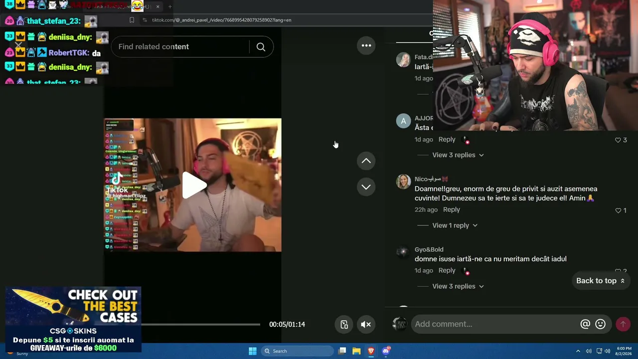This screenshot has height=359, width=638.
Task: Reply to the AJJOR comment
Action: 447,140
